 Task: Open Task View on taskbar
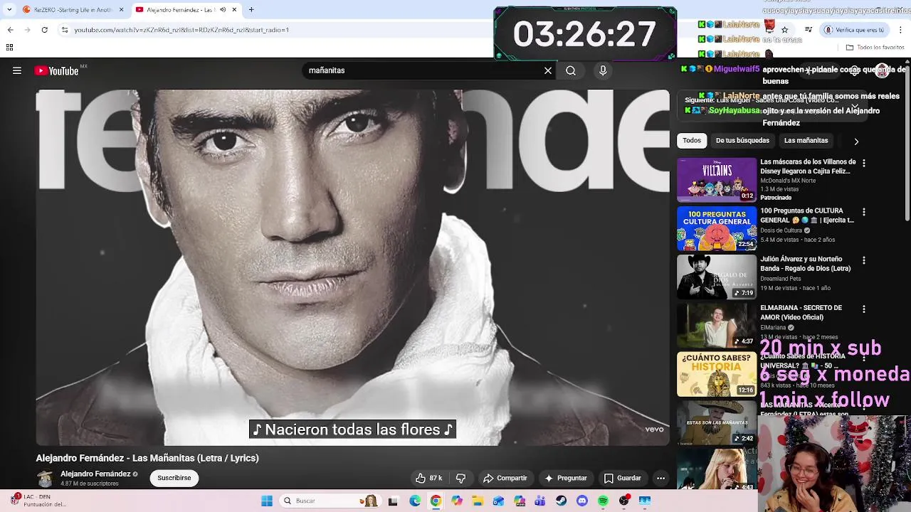point(393,501)
